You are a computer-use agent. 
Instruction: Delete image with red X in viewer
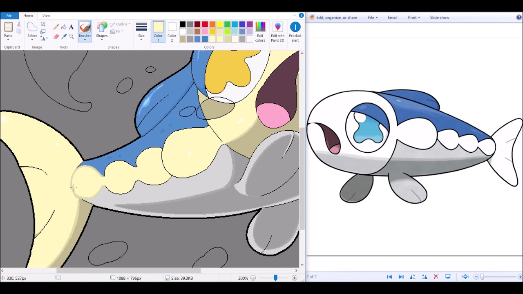pyautogui.click(x=436, y=277)
